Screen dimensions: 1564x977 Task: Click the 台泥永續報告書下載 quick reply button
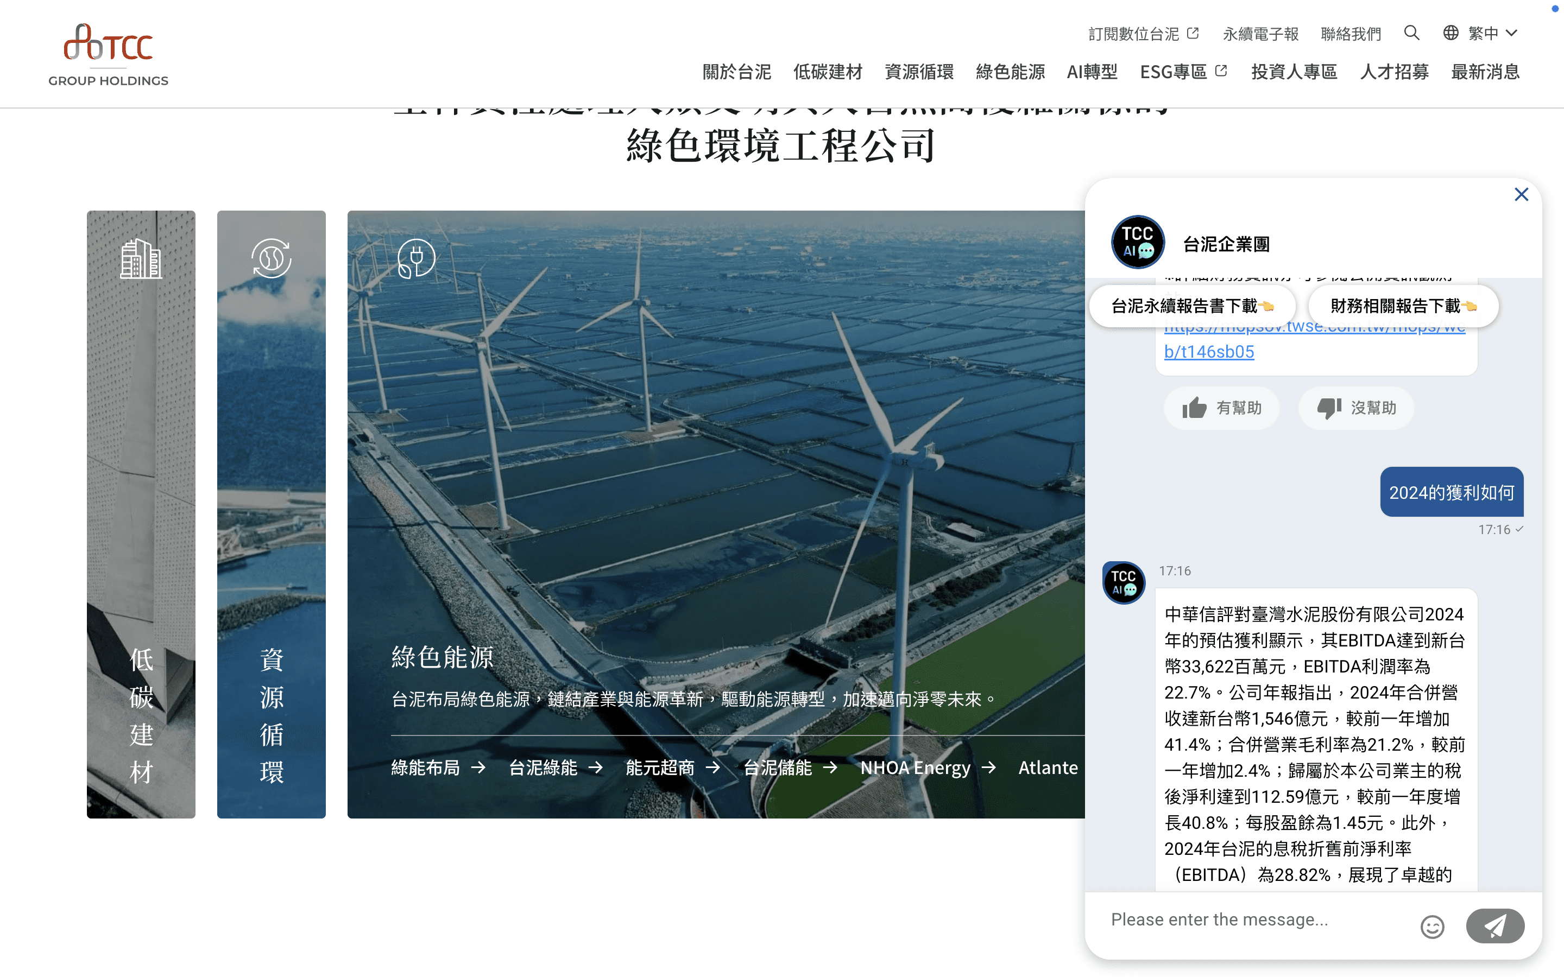(x=1192, y=306)
